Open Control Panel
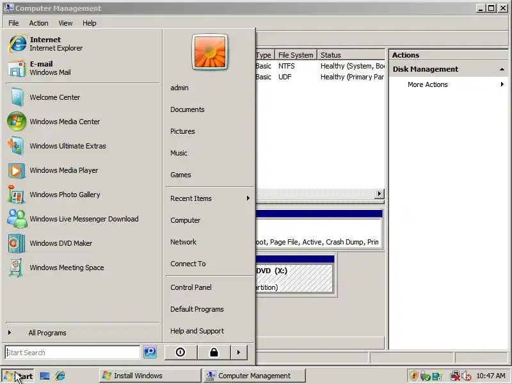Viewport: 512px width, 384px height. [x=210, y=287]
